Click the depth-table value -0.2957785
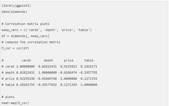Viewport: 169px width, 106px height. (x=88, y=73)
